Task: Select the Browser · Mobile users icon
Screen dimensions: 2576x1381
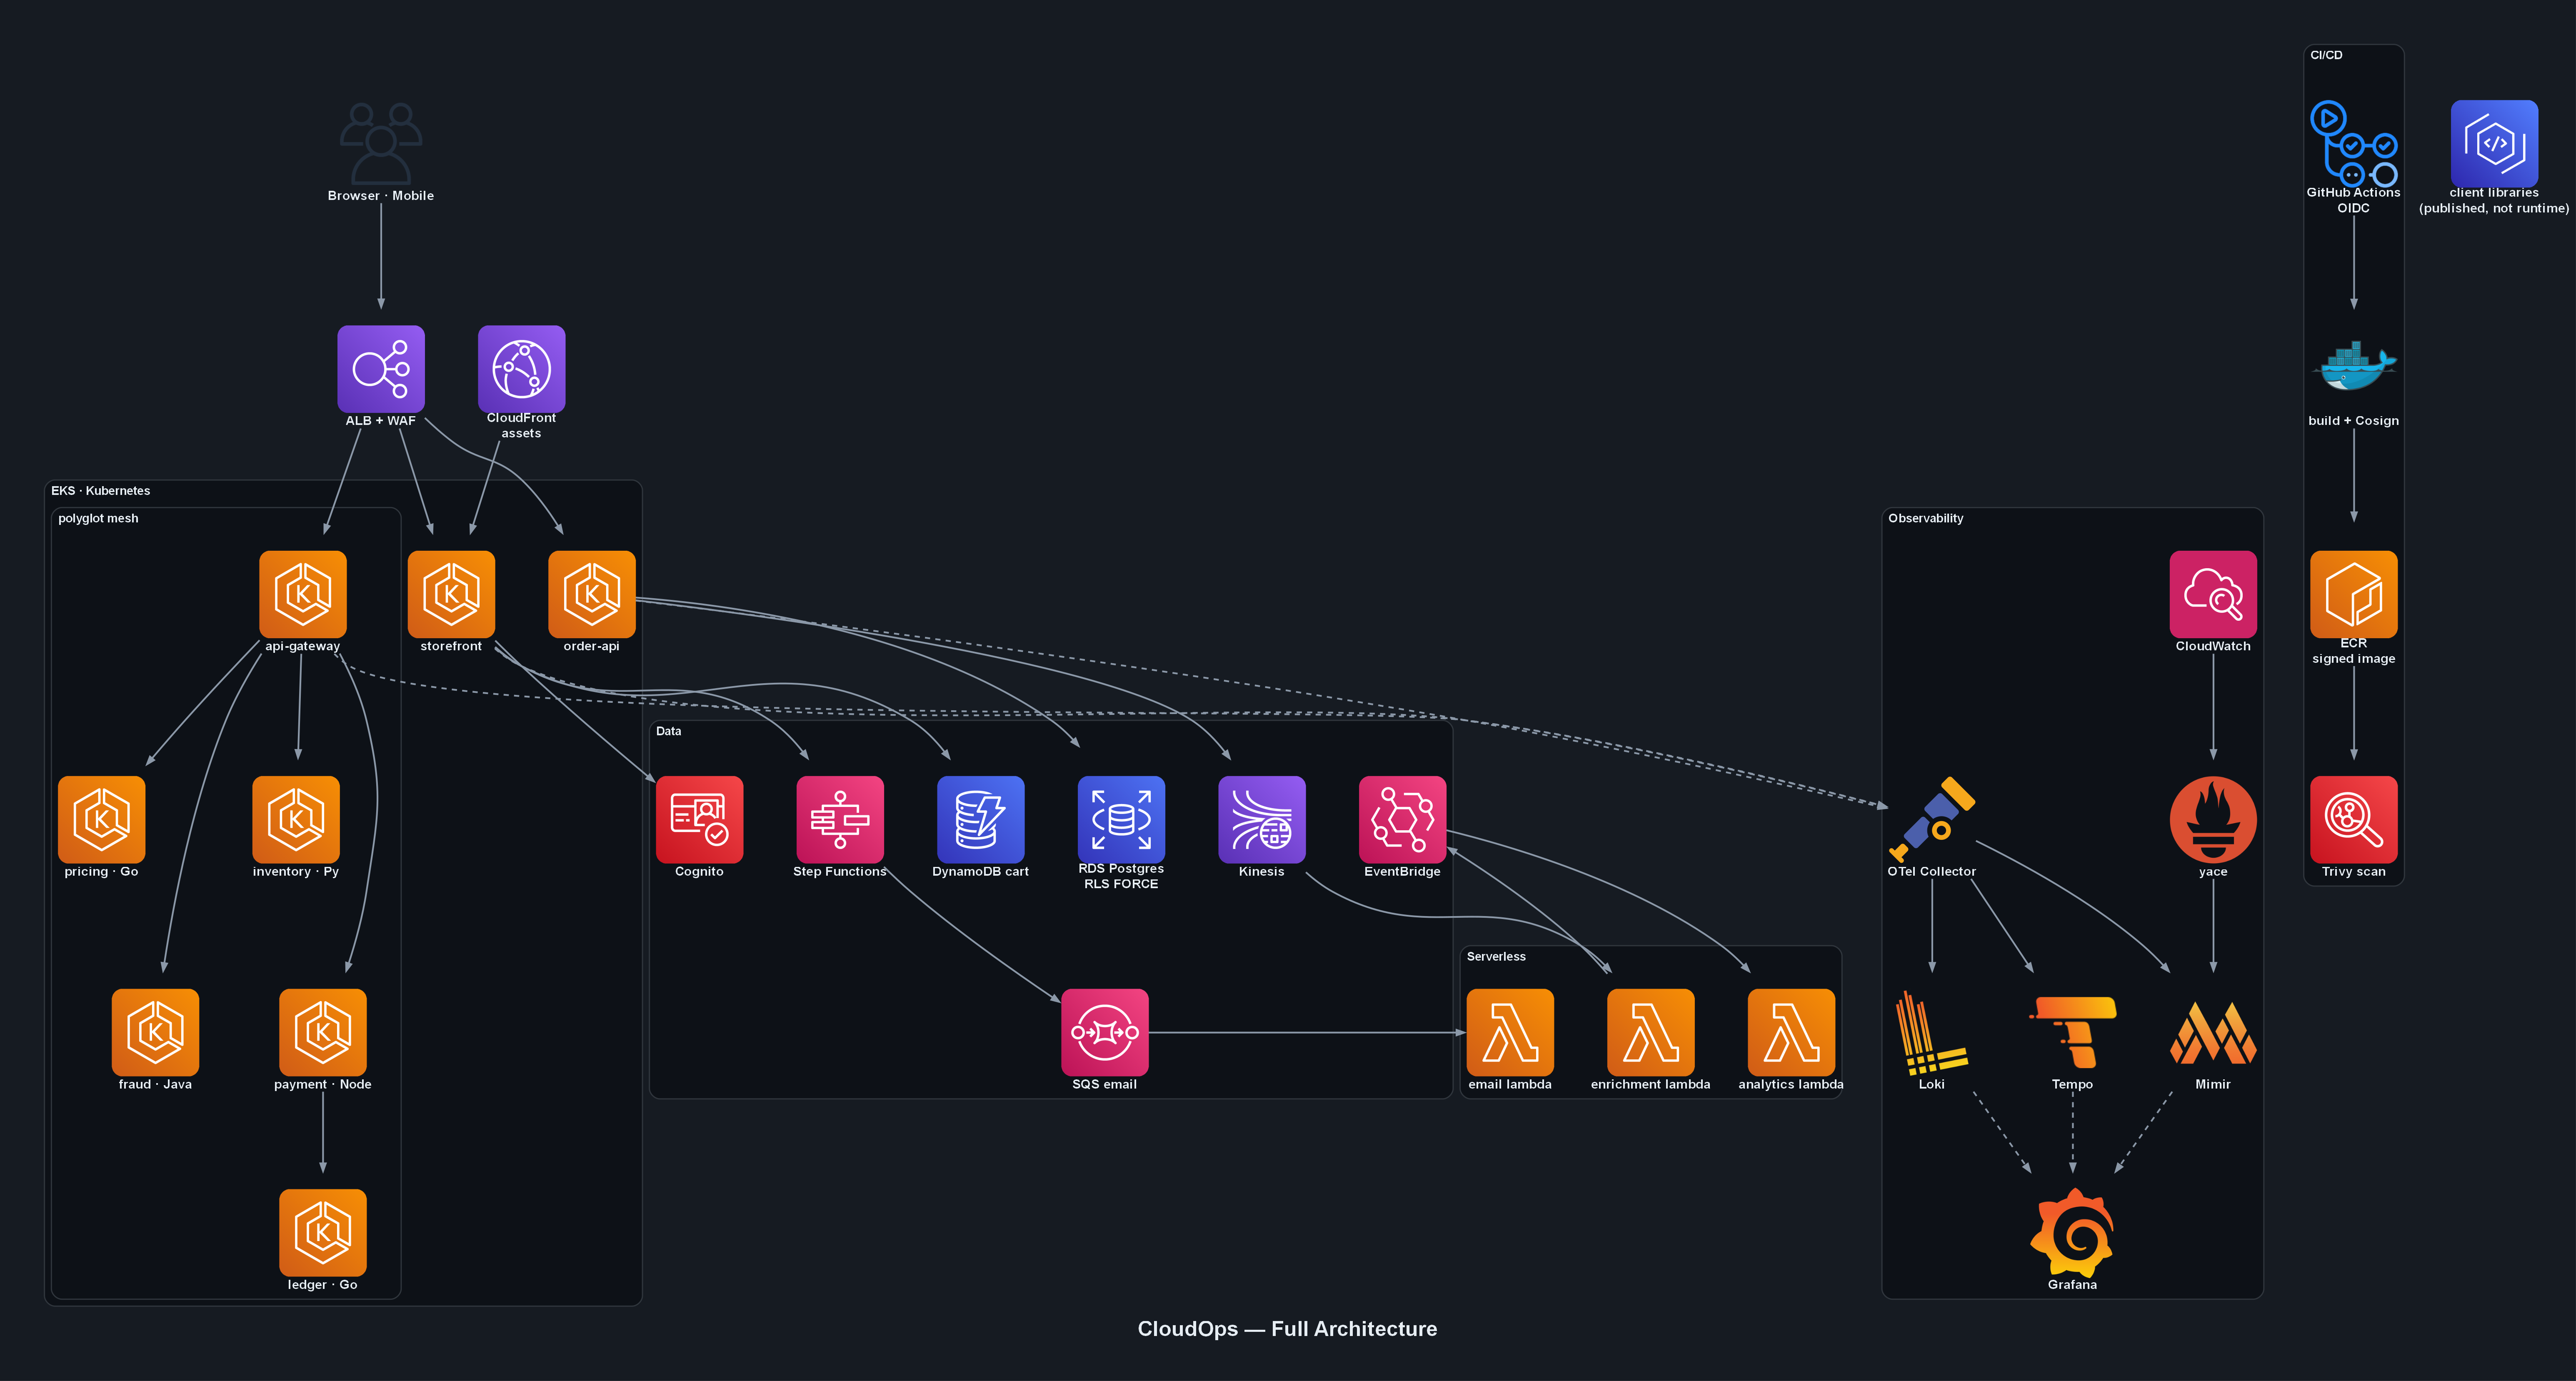Action: [x=381, y=143]
